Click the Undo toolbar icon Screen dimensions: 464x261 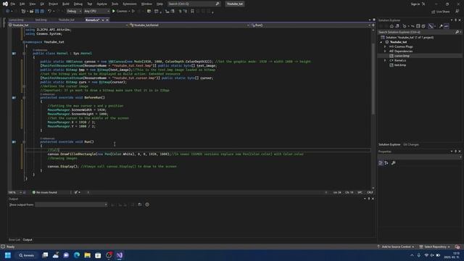tap(49, 12)
